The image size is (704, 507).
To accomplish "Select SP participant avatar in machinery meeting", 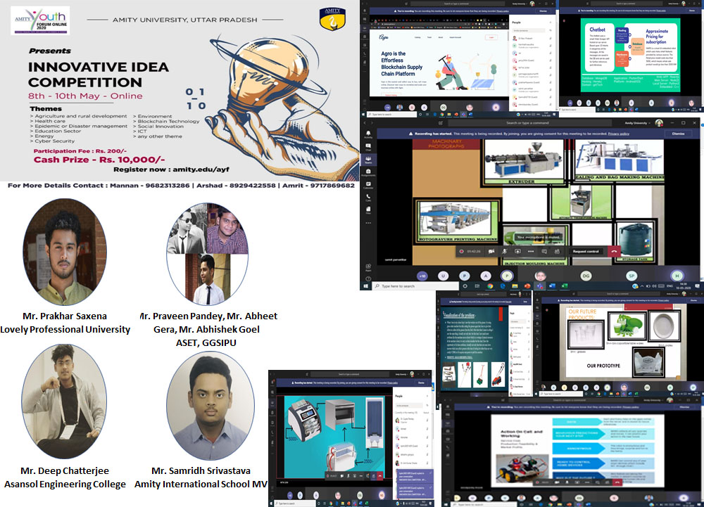I will point(631,276).
